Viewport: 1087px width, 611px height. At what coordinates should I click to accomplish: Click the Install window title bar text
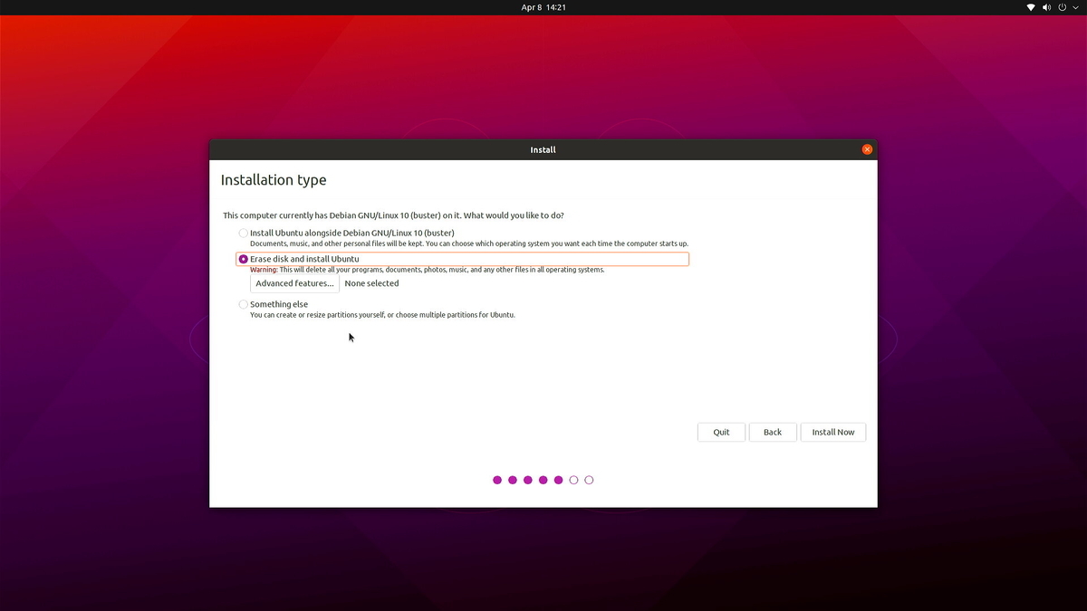(x=543, y=149)
